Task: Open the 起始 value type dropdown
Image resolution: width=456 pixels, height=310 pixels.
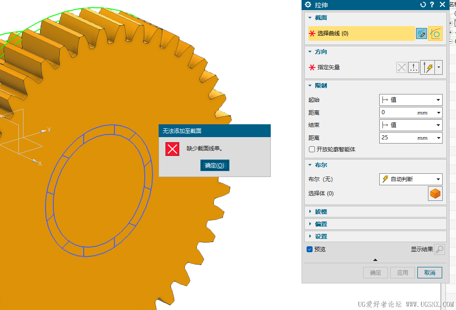Action: click(410, 100)
